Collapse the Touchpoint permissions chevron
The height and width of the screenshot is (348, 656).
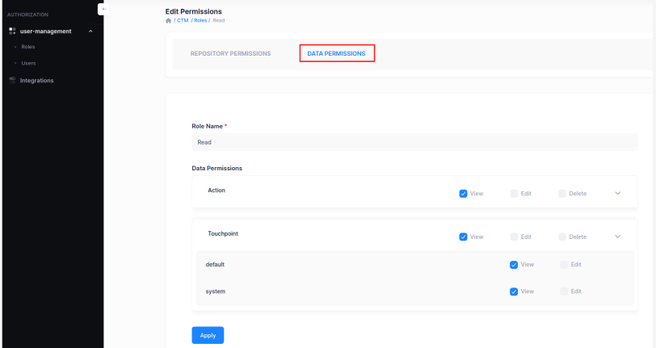point(617,237)
